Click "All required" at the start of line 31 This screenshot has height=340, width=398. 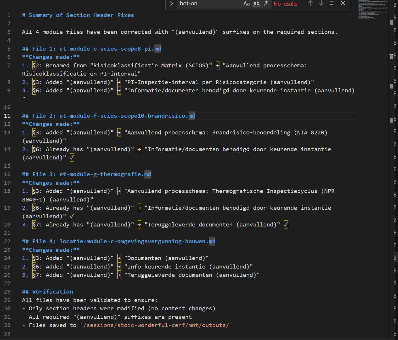tap(49, 317)
